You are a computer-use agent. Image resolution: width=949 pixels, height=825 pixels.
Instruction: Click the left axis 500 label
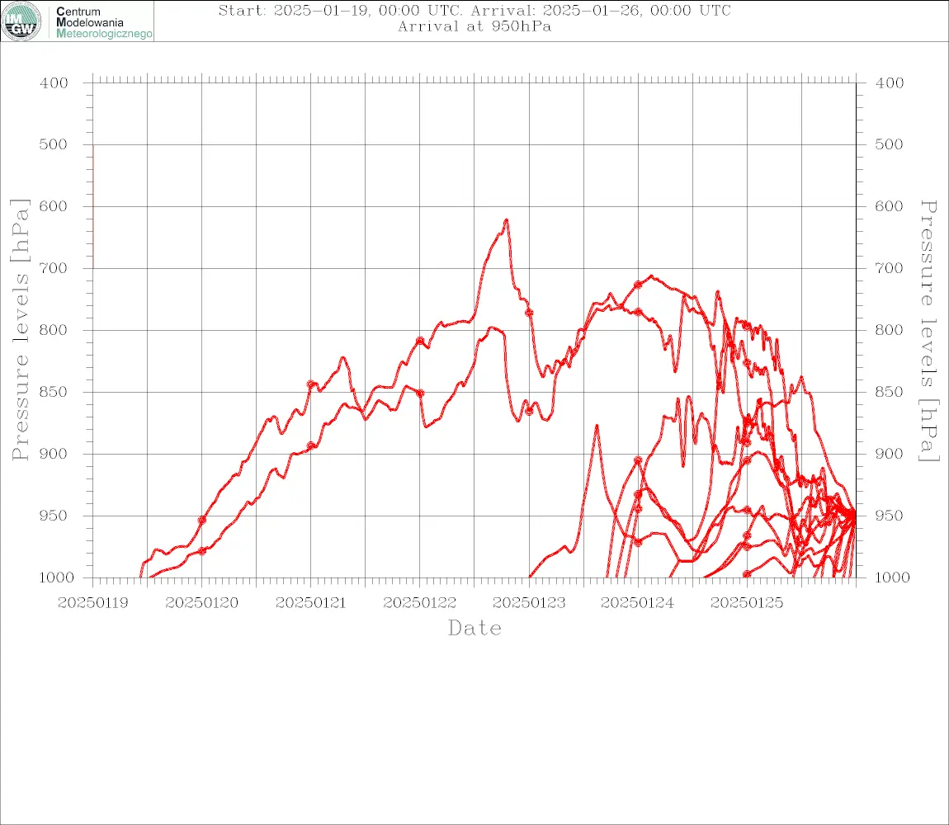(54, 144)
